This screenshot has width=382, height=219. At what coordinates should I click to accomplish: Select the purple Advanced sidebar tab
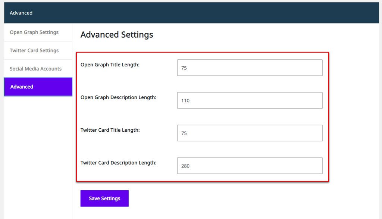click(38, 87)
